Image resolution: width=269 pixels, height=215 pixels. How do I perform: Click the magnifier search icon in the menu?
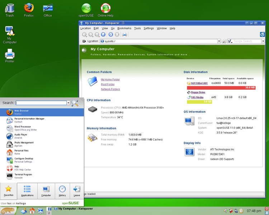click(x=75, y=103)
